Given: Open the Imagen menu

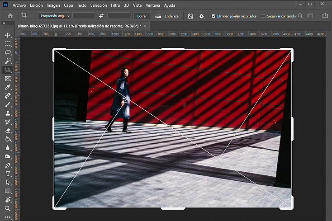Looking at the screenshot, I should click(53, 5).
